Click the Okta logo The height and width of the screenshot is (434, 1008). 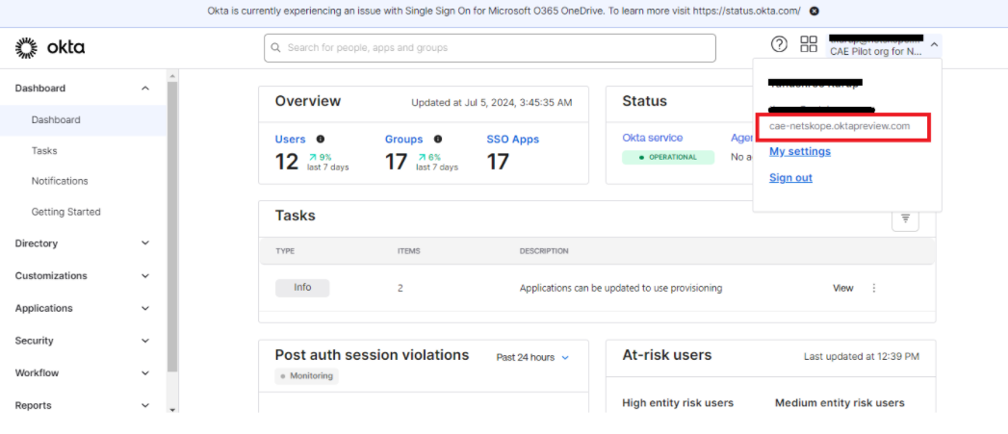click(49, 47)
